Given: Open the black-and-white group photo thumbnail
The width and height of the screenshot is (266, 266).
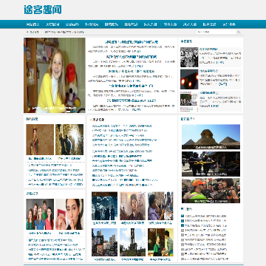Looking at the screenshot, I should point(189,57).
